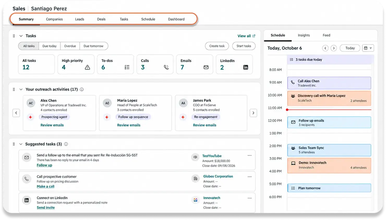The width and height of the screenshot is (386, 220).
Task: Open the Feed tab
Action: point(326,35)
